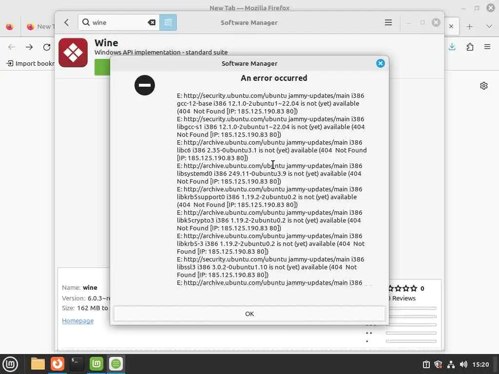Clear the wine search text

pos(152,22)
